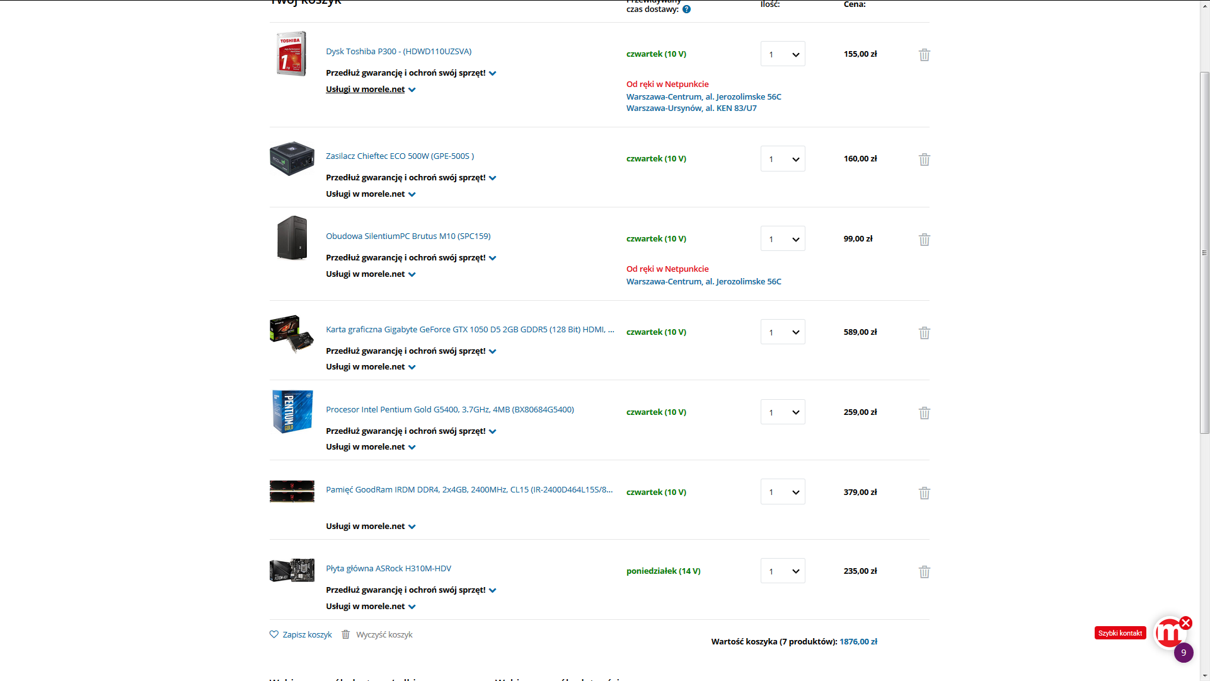Expand Usługi w morele.net for Pentium processor
The width and height of the screenshot is (1210, 681).
pyautogui.click(x=371, y=447)
